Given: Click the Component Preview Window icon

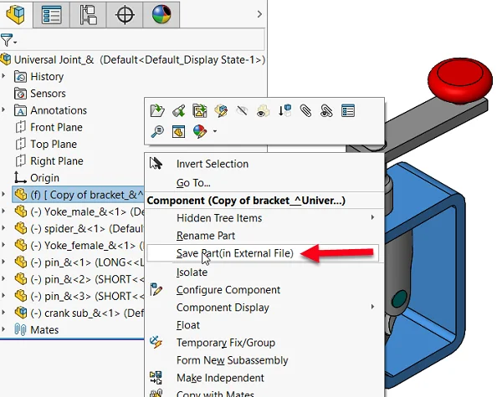Looking at the screenshot, I should pyautogui.click(x=178, y=131).
